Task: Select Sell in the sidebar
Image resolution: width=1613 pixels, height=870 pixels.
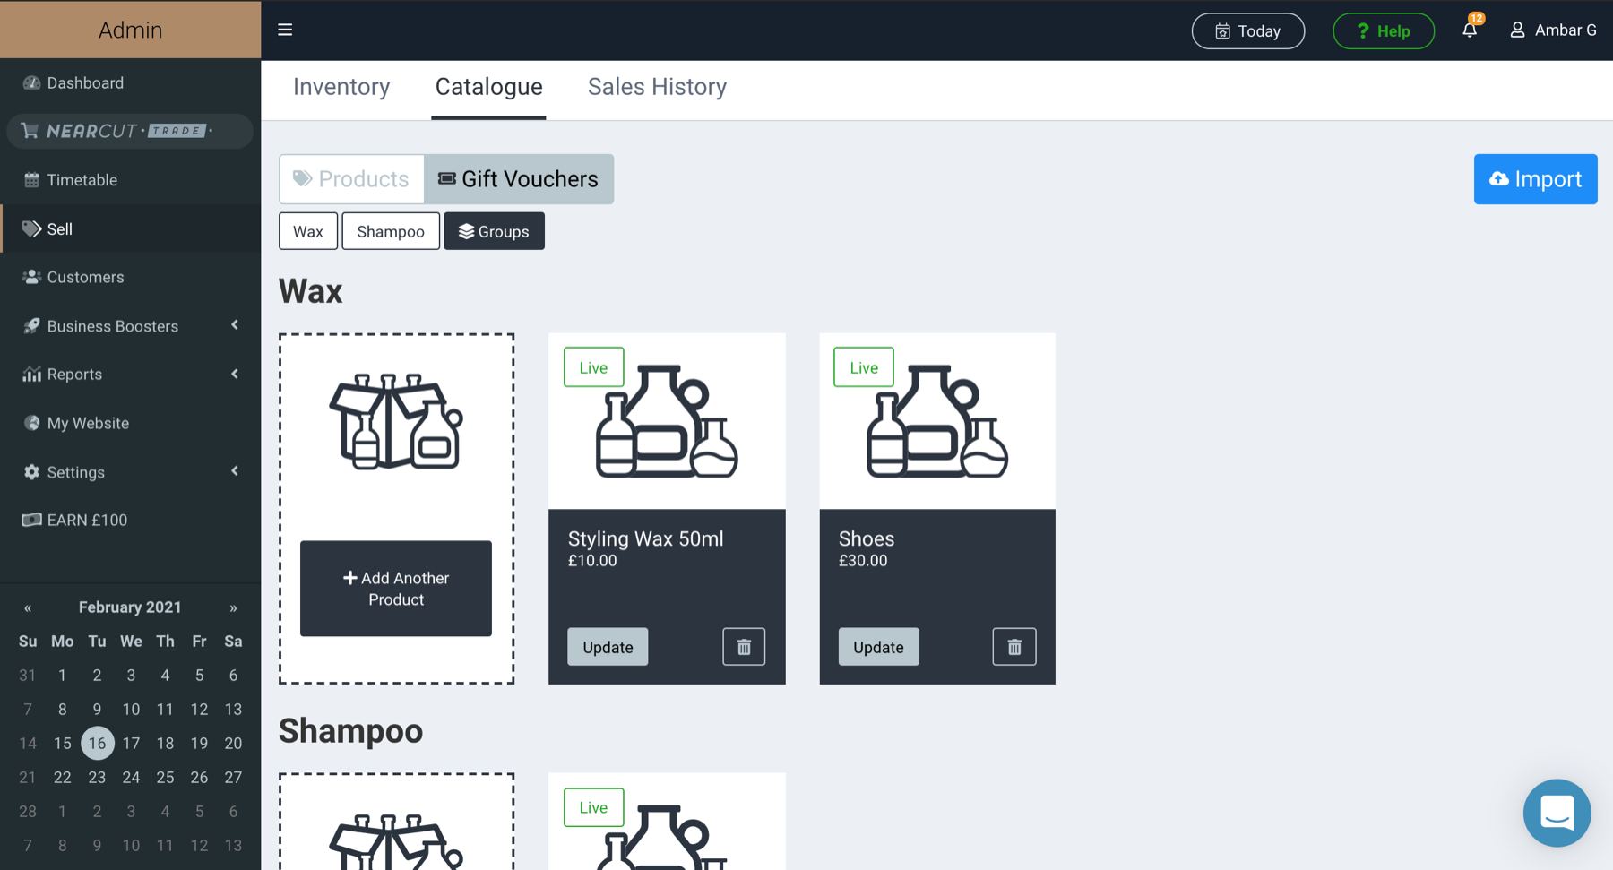Action: [130, 228]
